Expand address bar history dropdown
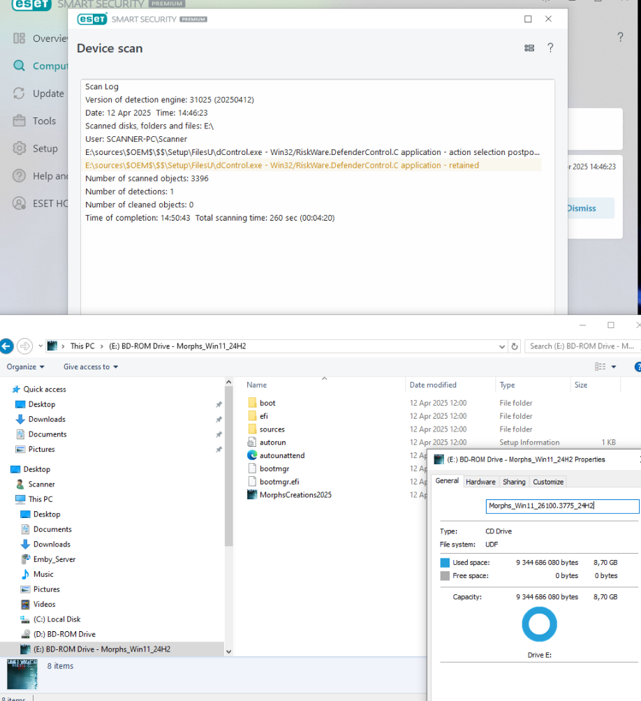641x701 pixels. 501,346
